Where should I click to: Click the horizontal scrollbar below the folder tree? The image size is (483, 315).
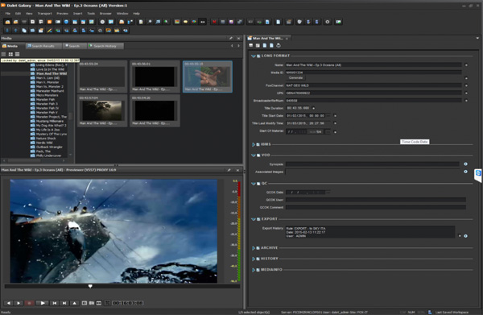pyautogui.click(x=34, y=160)
